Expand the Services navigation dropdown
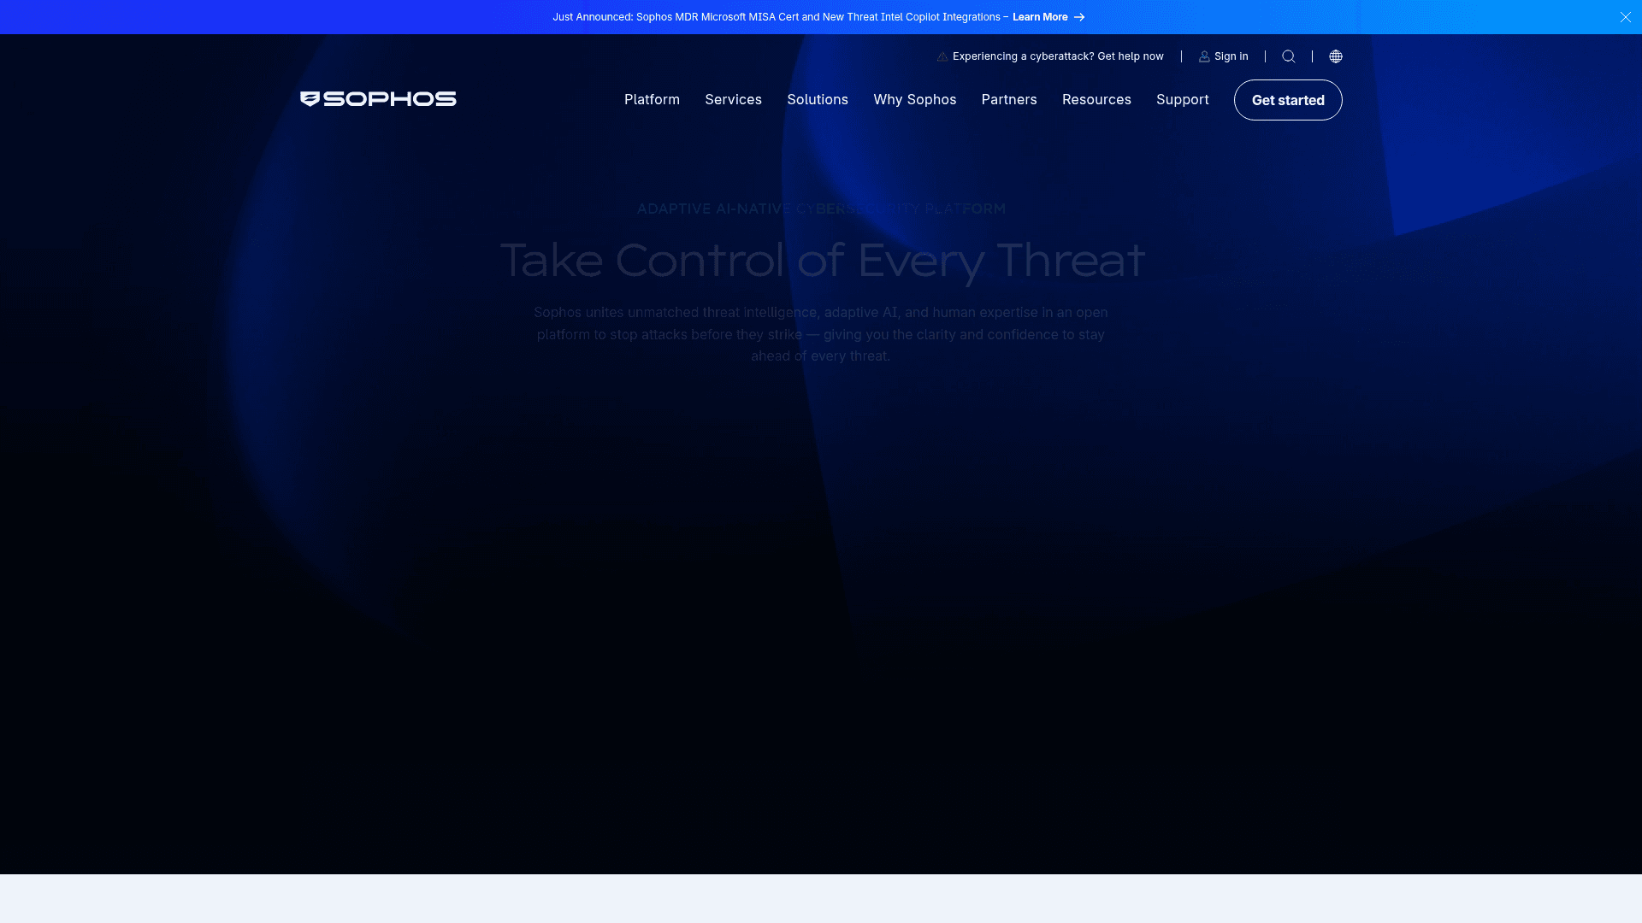Screen dimensions: 1642x923 (733, 100)
